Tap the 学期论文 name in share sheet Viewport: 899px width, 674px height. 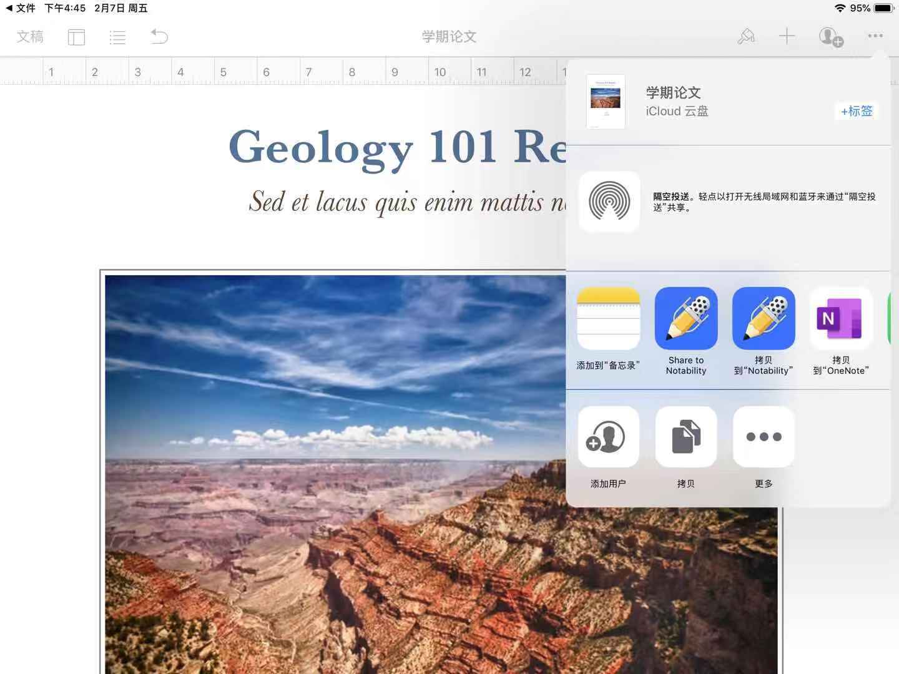coord(673,93)
